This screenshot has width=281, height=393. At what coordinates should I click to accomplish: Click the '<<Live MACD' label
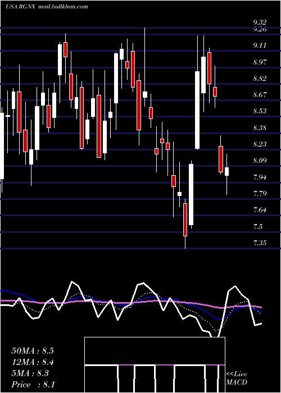pyautogui.click(x=237, y=378)
